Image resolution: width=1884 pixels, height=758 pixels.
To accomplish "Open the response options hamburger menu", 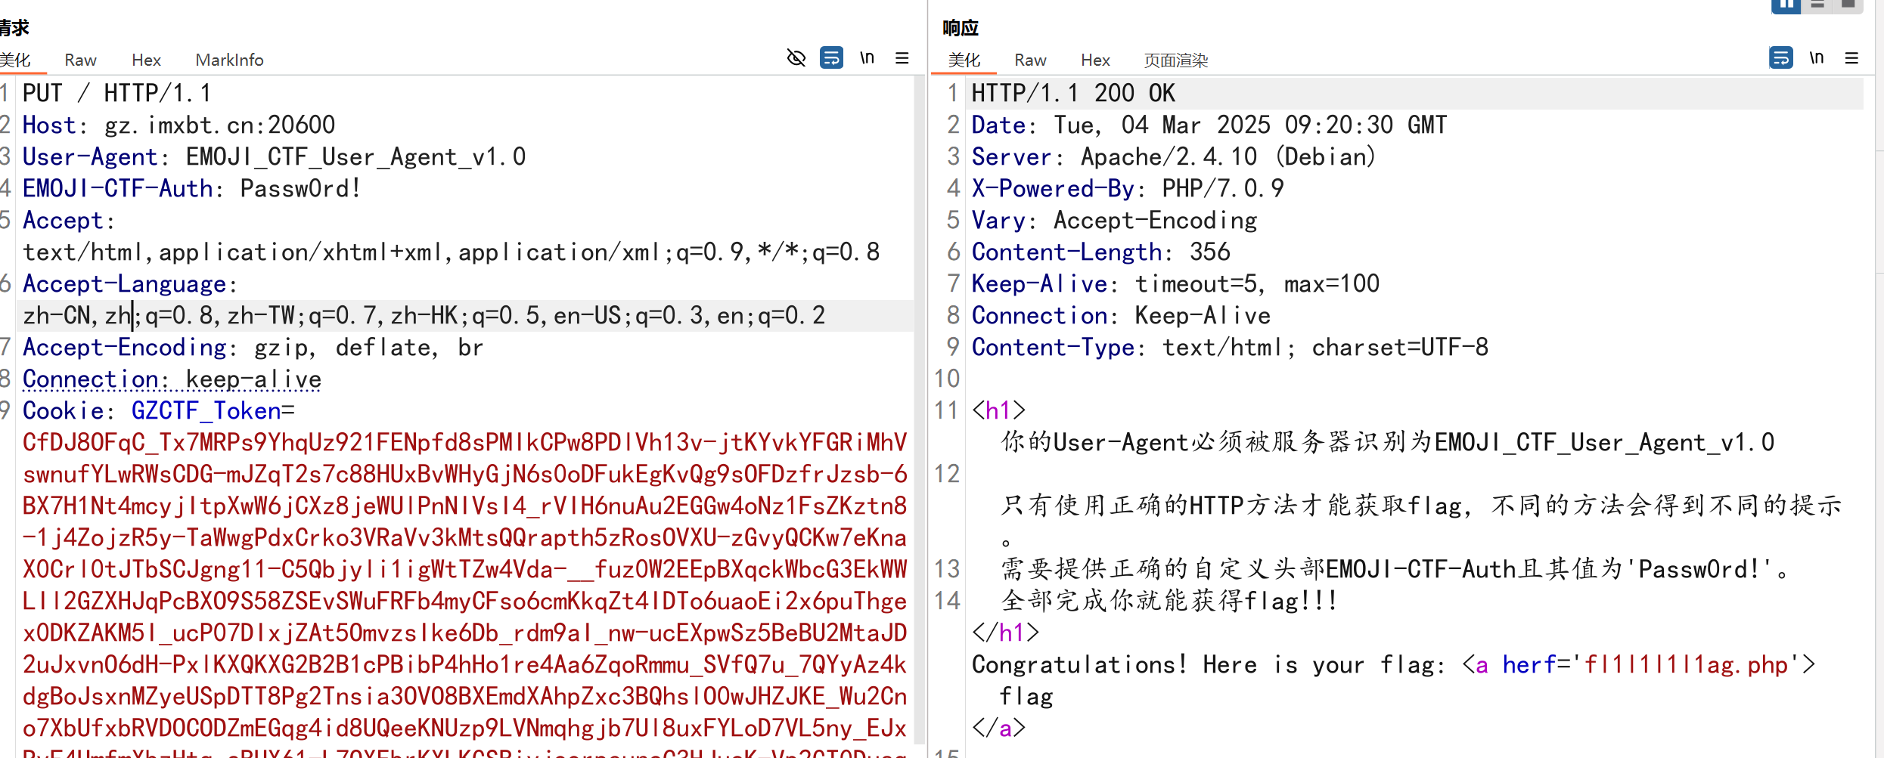I will click(x=1851, y=57).
